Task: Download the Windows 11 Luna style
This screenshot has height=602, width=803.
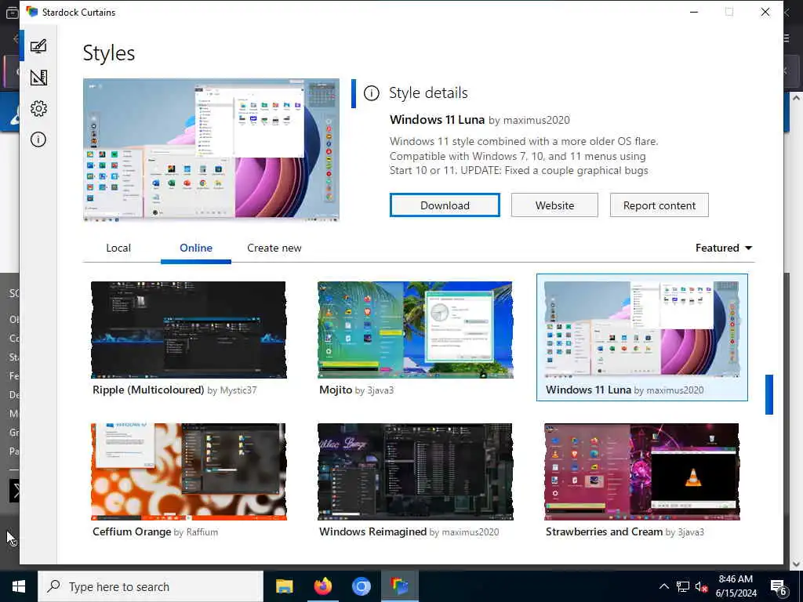Action: click(445, 205)
